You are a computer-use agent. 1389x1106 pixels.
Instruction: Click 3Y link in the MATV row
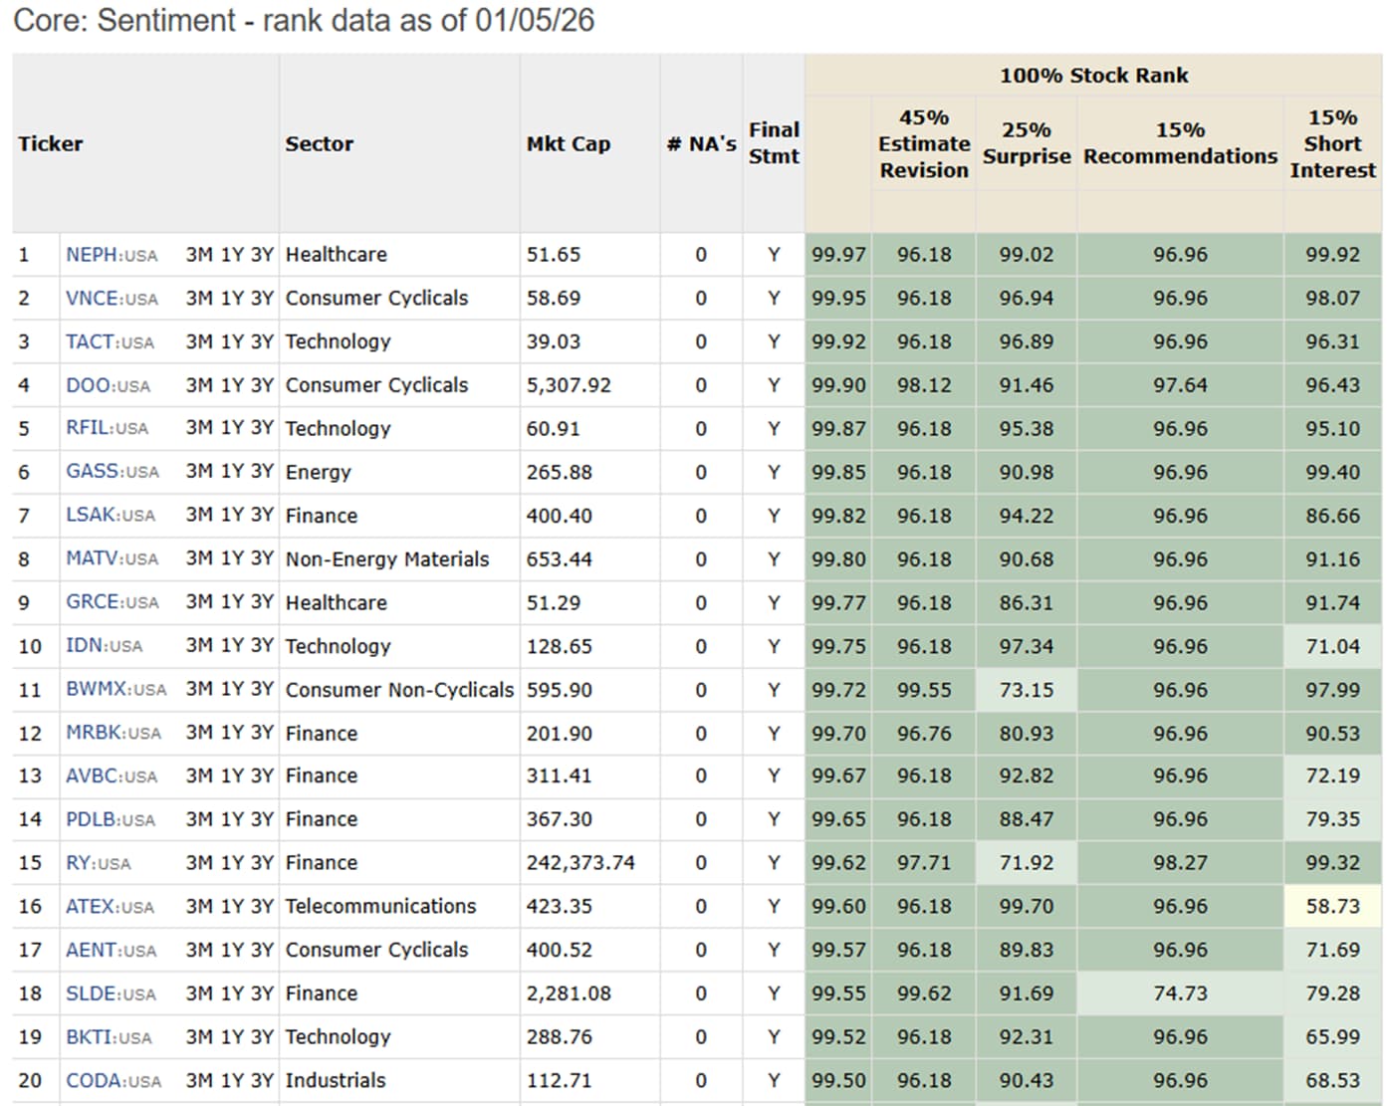[x=262, y=558]
